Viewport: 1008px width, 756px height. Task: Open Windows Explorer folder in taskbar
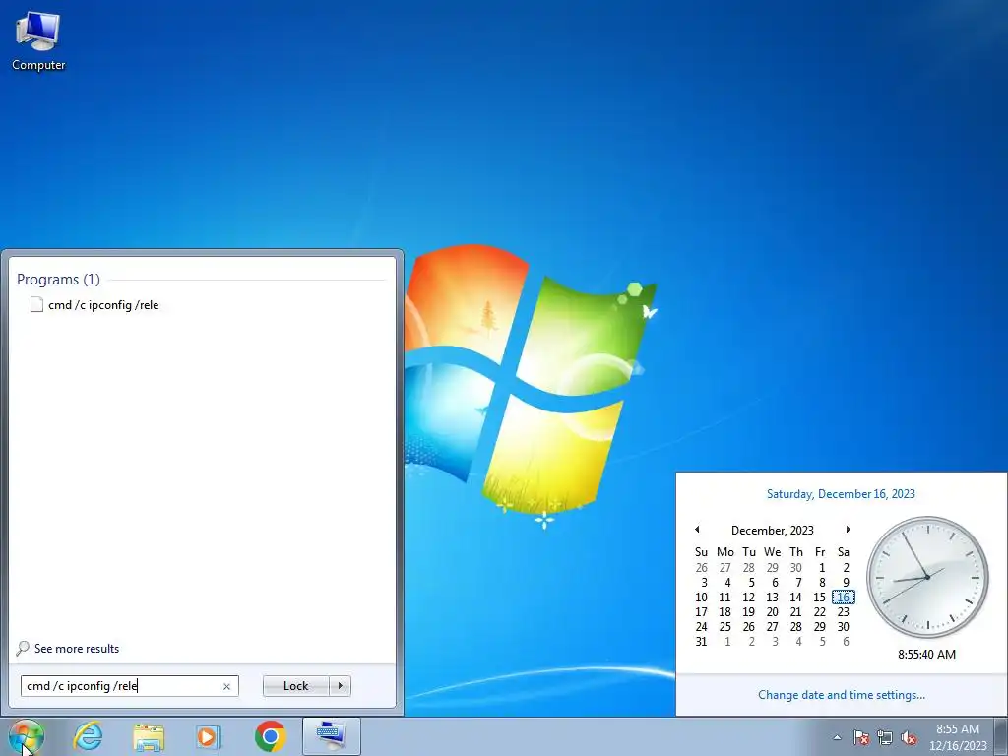coord(149,736)
